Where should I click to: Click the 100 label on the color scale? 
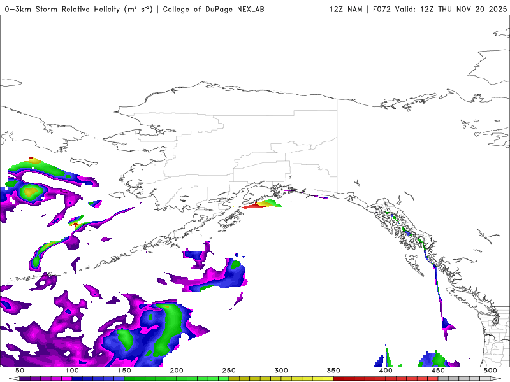pos(72,371)
